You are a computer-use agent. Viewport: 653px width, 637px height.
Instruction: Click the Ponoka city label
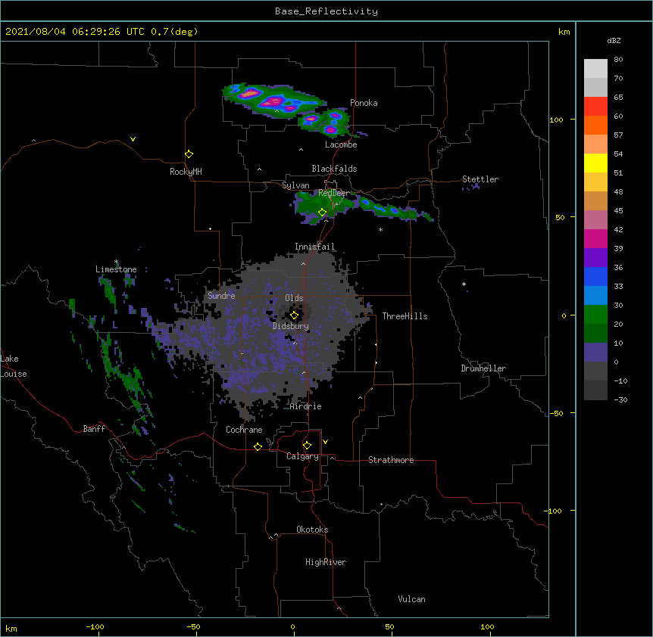(364, 103)
